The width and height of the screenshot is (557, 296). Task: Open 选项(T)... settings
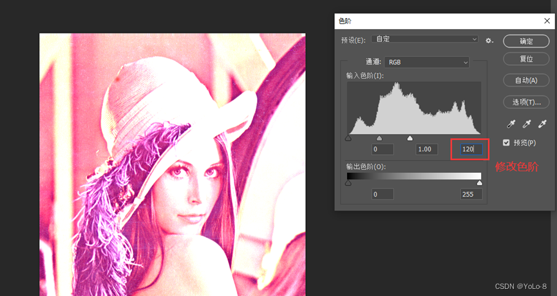(526, 102)
